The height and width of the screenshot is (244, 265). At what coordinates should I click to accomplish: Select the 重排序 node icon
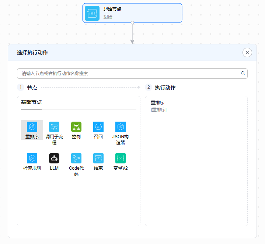point(32,127)
